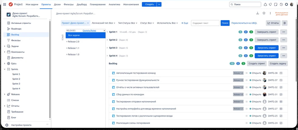Click the Создать Релиз link
The height and width of the screenshot is (130, 298).
tap(89, 31)
